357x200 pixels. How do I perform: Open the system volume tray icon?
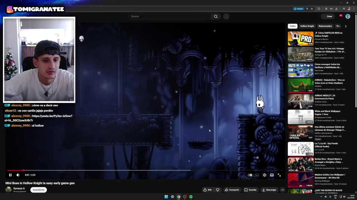point(344,197)
